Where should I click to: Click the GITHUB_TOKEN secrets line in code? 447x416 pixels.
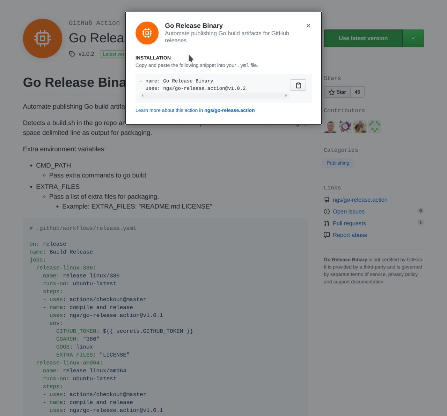coord(125,331)
